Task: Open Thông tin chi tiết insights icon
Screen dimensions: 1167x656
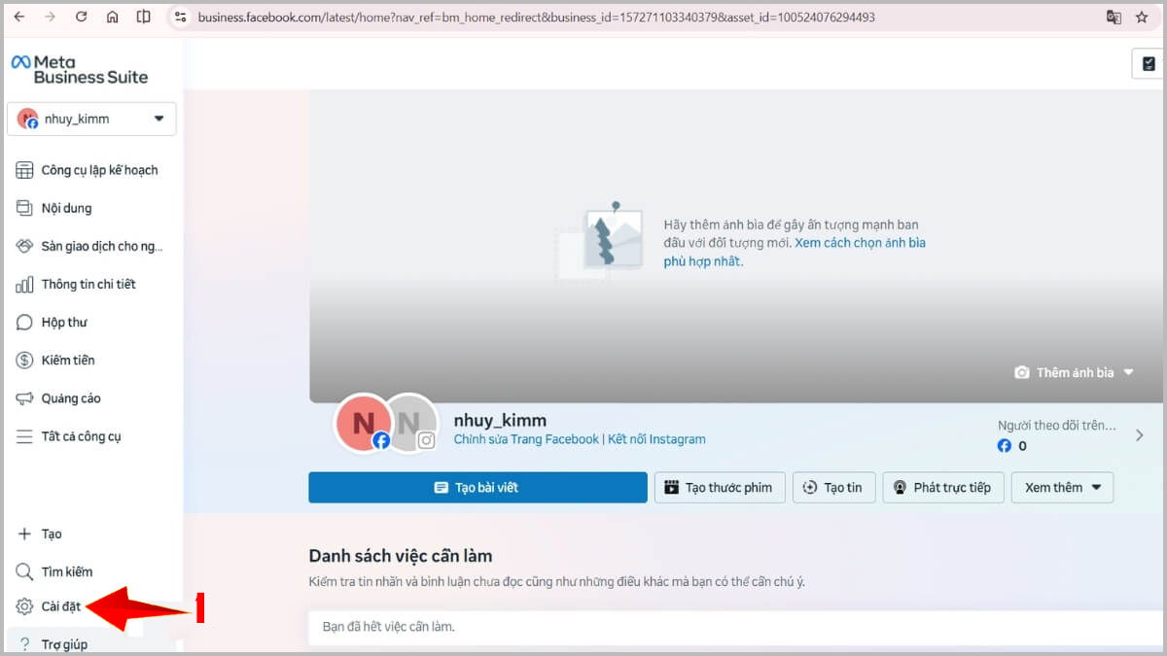Action: point(25,284)
